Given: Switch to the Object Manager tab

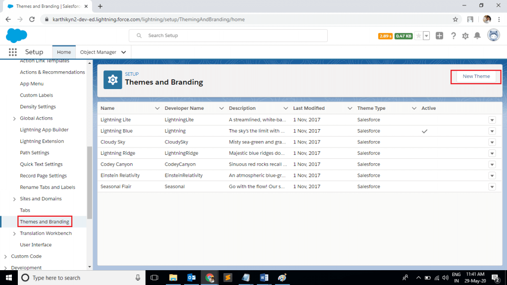Looking at the screenshot, I should [99, 51].
